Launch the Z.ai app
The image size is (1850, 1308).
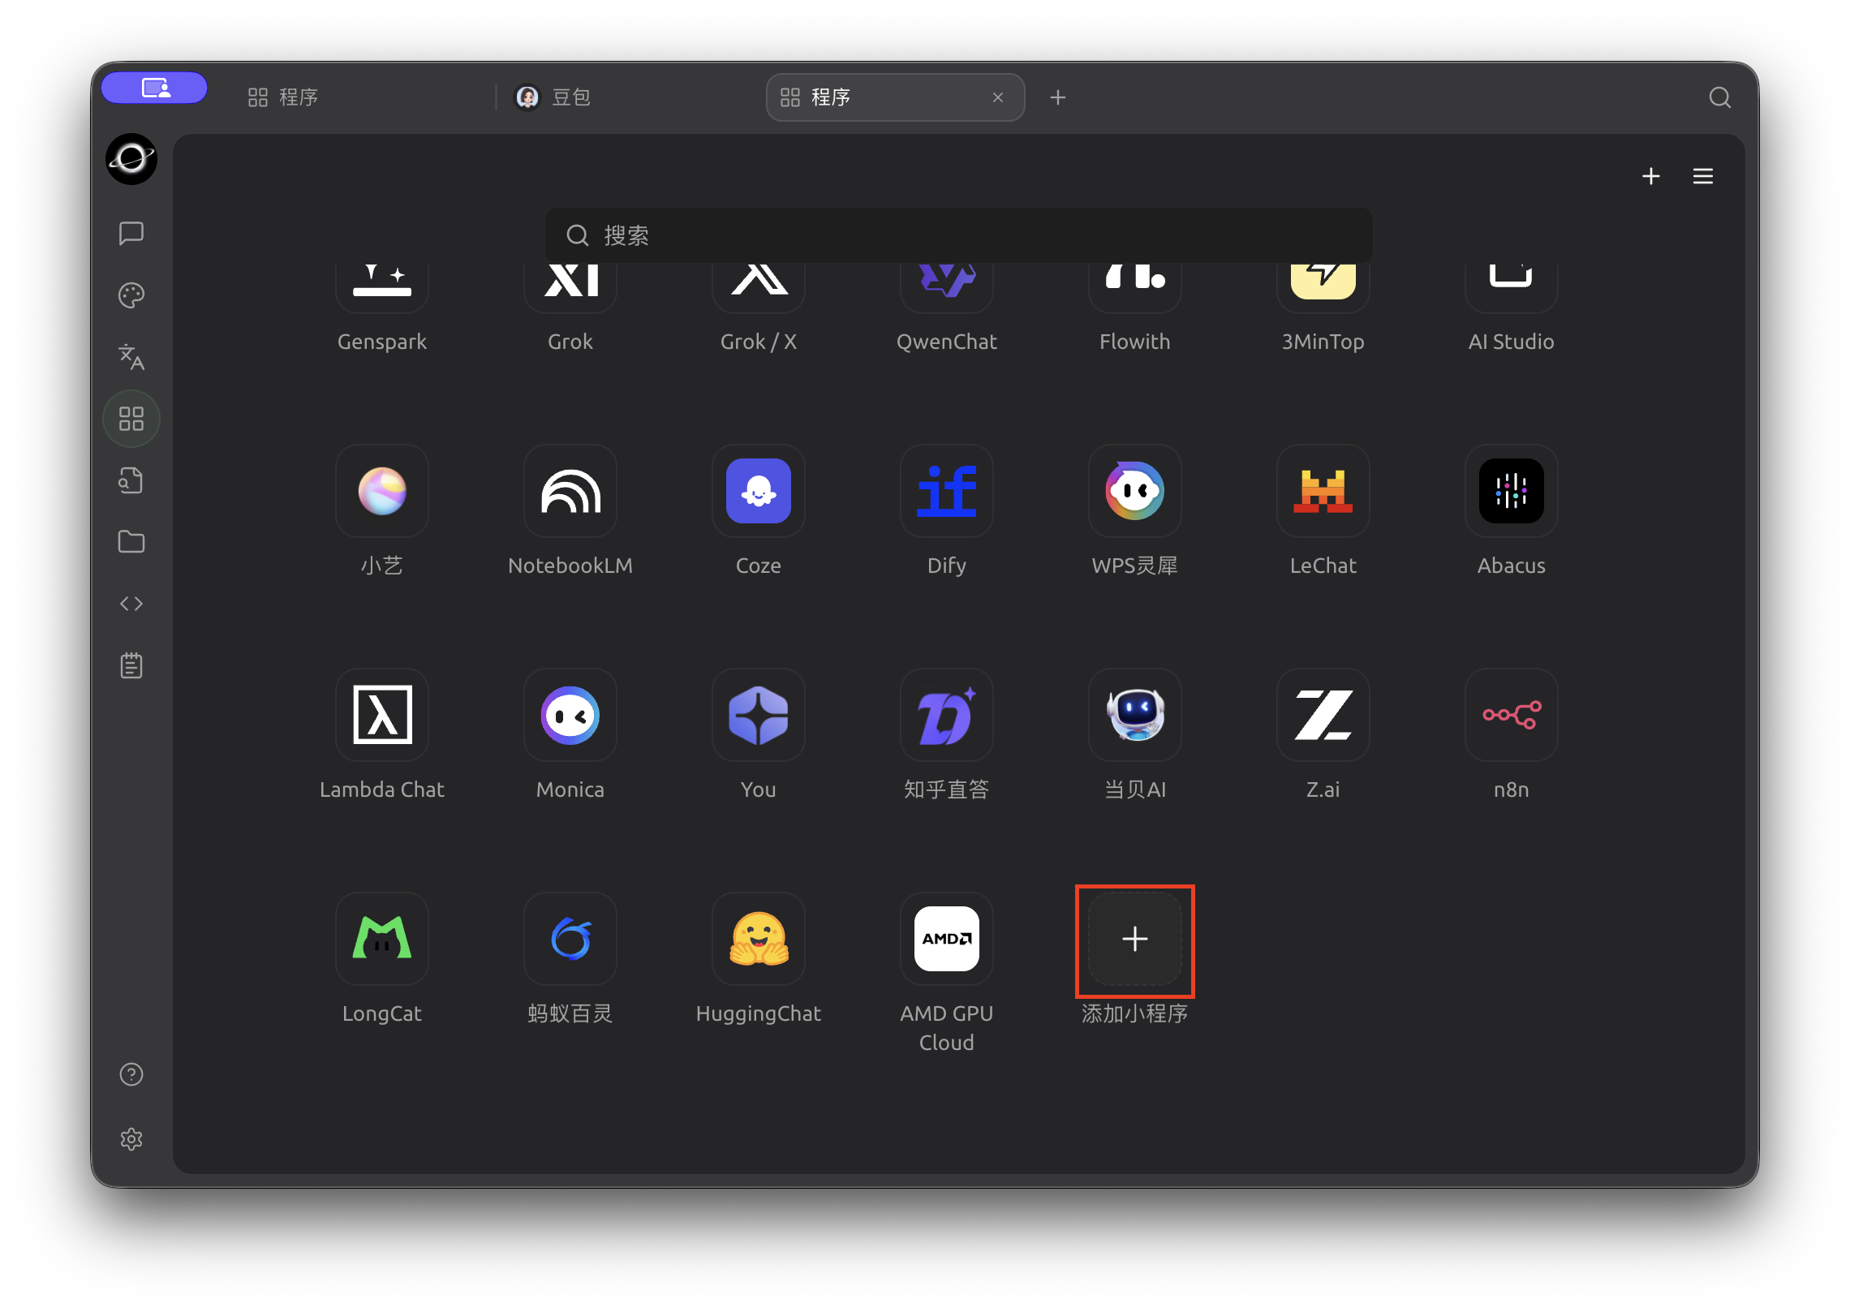(x=1323, y=715)
